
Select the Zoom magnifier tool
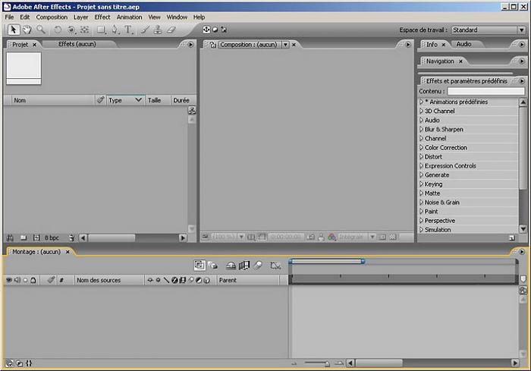pyautogui.click(x=41, y=30)
